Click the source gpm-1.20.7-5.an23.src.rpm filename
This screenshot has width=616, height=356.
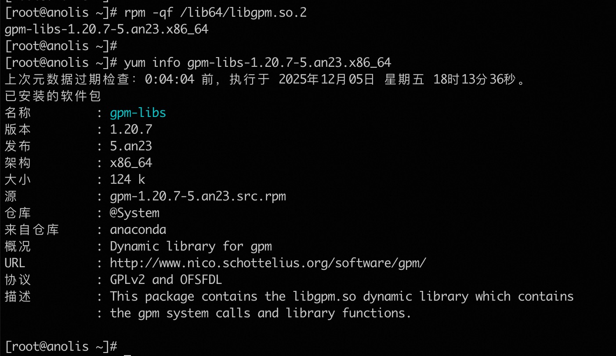point(198,196)
